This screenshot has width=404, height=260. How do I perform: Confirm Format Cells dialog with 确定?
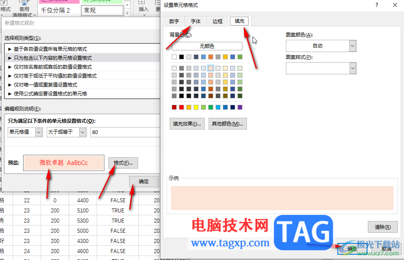(x=352, y=249)
